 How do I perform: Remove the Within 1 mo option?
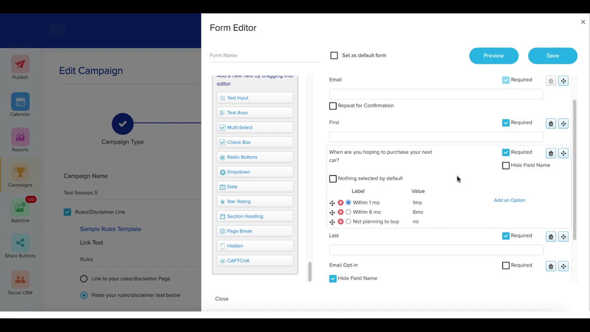(341, 203)
